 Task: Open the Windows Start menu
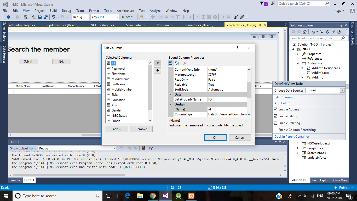[x=6, y=196]
